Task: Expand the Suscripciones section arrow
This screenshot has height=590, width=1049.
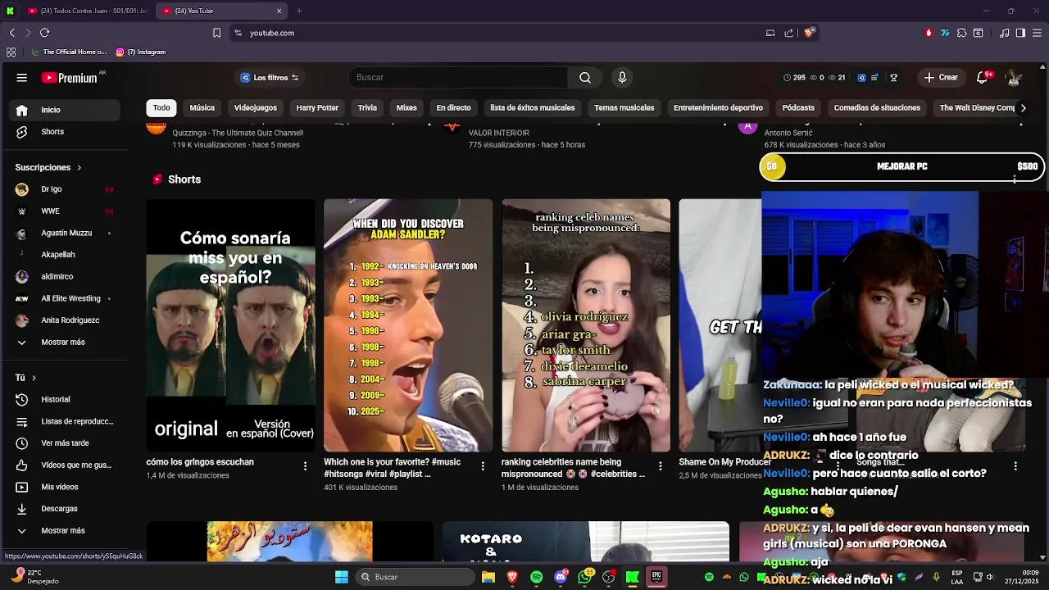Action: coord(79,167)
